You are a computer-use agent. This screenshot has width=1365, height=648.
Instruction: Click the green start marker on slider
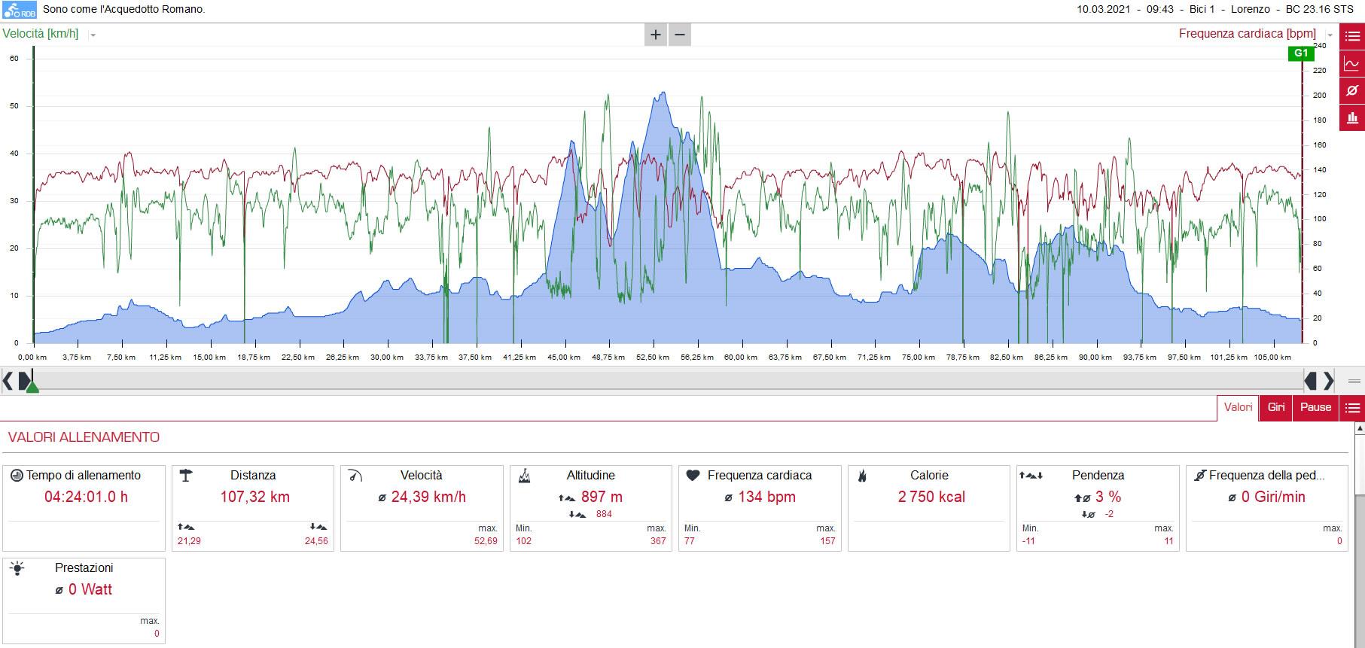(x=32, y=386)
